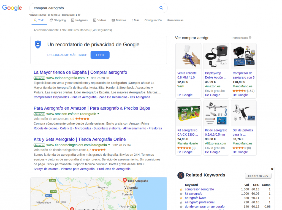This screenshot has width=282, height=210.
Task: Click the magnifier search icon
Action: 161,8
